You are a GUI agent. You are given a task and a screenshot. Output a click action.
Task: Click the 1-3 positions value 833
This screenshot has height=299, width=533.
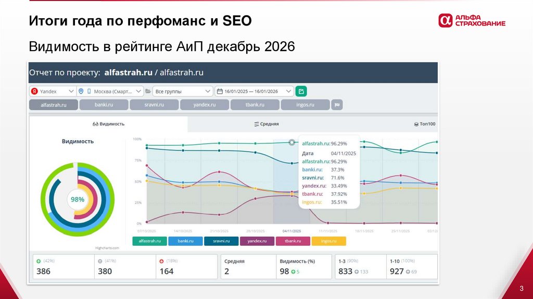point(346,271)
